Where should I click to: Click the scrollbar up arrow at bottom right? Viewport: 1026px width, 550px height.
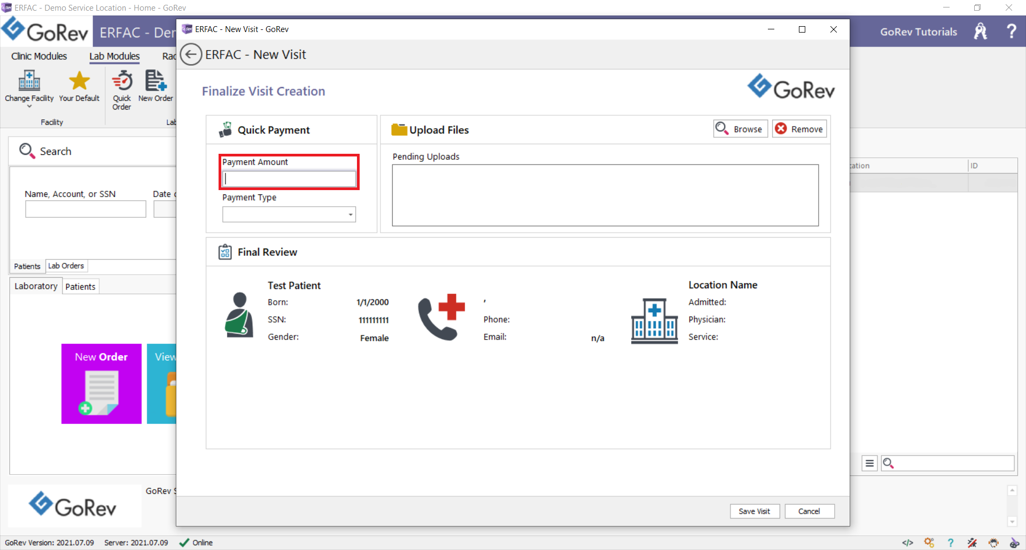pos(1012,490)
